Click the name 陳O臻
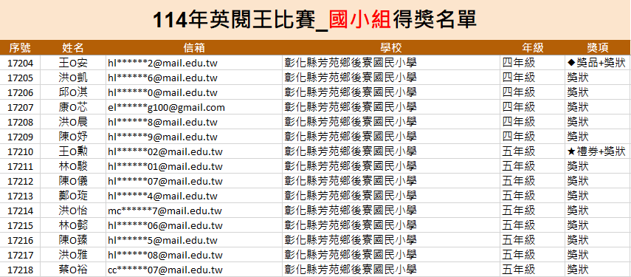 click(x=73, y=240)
